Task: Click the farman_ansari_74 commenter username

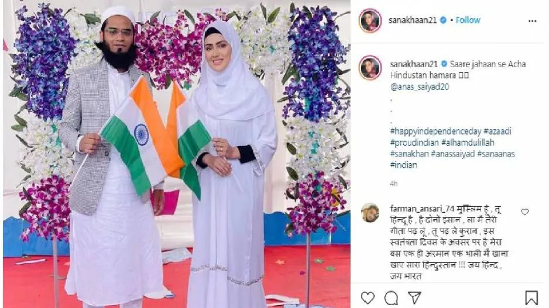Action: 422,209
